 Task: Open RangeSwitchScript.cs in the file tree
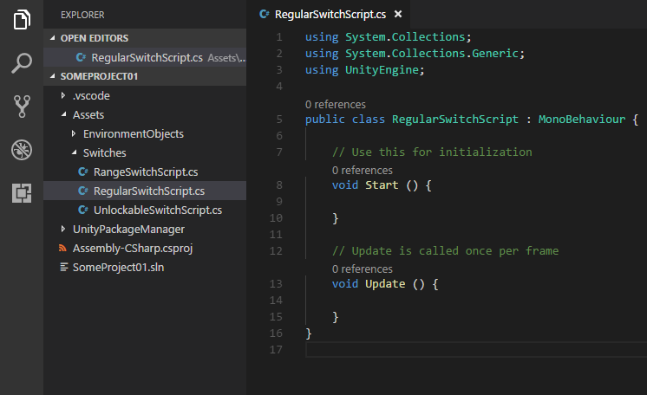coord(145,172)
